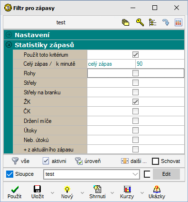Image resolution: width=188 pixels, height=202 pixels.
Task: Toggle the aktivní checkbox
Action: (46, 161)
